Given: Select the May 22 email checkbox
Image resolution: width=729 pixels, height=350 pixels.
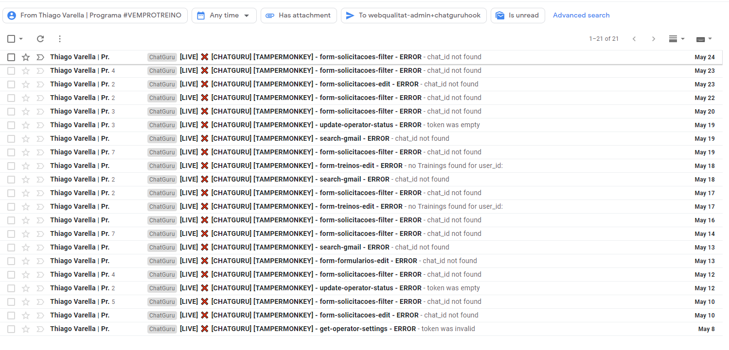Looking at the screenshot, I should point(11,98).
